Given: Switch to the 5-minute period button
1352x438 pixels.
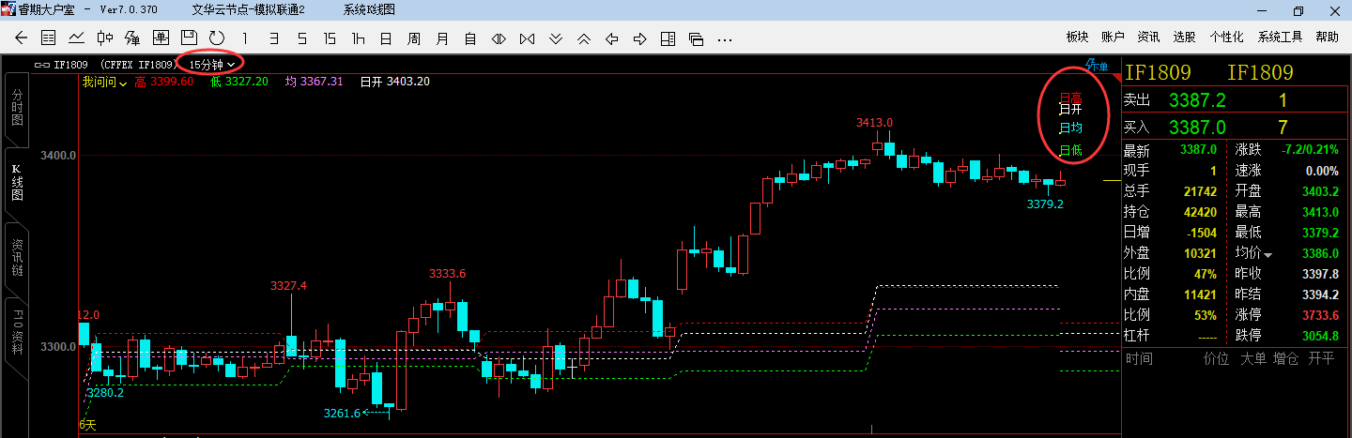Looking at the screenshot, I should [x=301, y=38].
